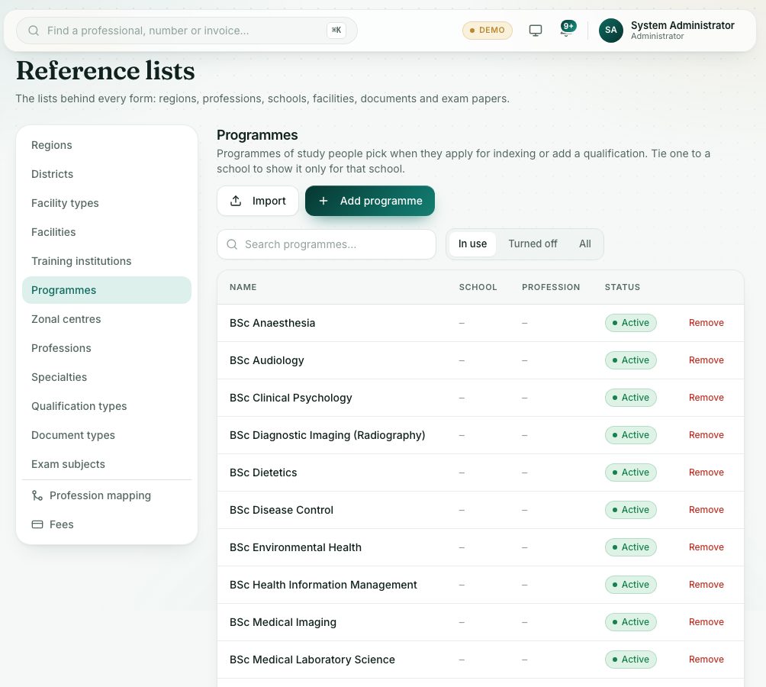The image size is (766, 687).
Task: Open notifications with 9+ badge
Action: 567,29
